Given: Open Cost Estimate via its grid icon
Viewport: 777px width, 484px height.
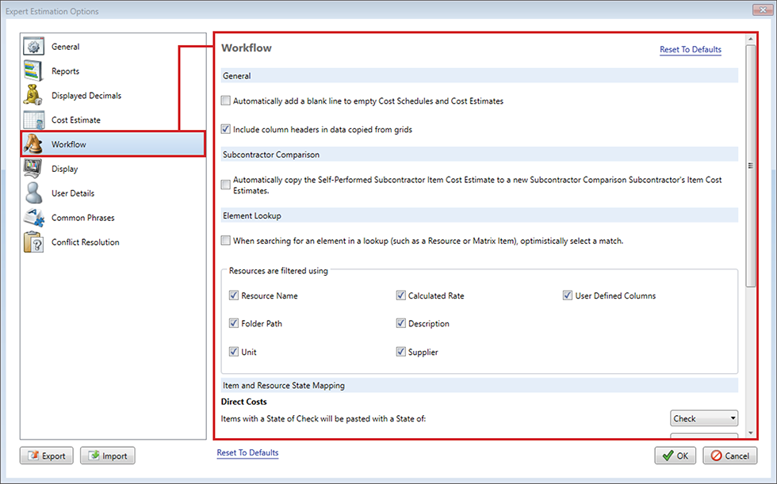Looking at the screenshot, I should (34, 120).
